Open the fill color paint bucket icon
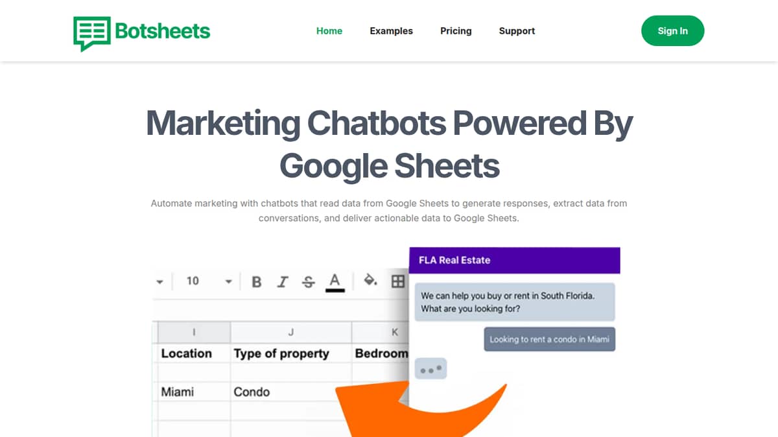The height and width of the screenshot is (437, 778). [x=370, y=280]
